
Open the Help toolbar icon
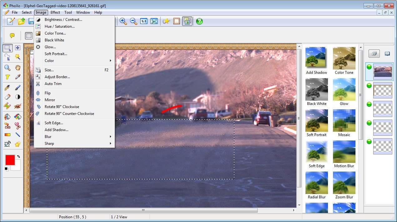pos(199,21)
